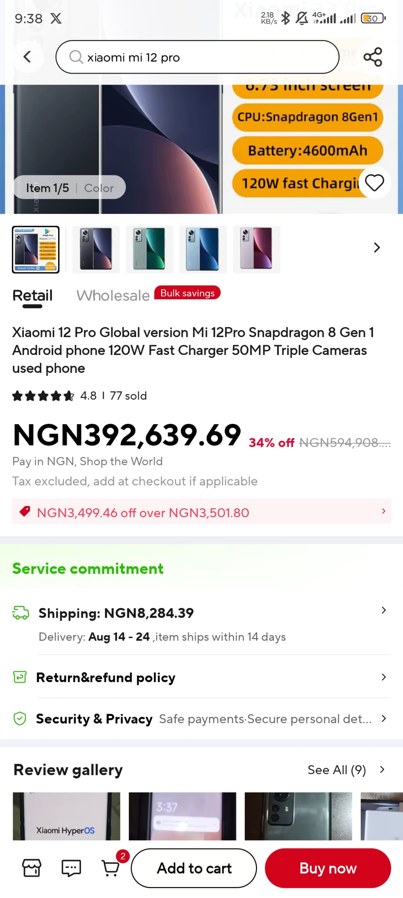The image size is (403, 898).
Task: Open seller chat message icon
Action: point(71,868)
